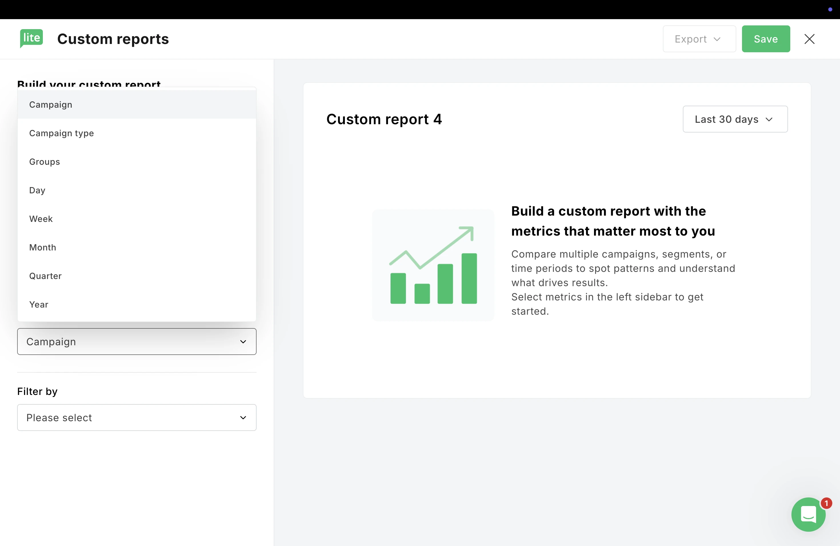
Task: Select the Campaign option in the list
Action: coord(51,105)
